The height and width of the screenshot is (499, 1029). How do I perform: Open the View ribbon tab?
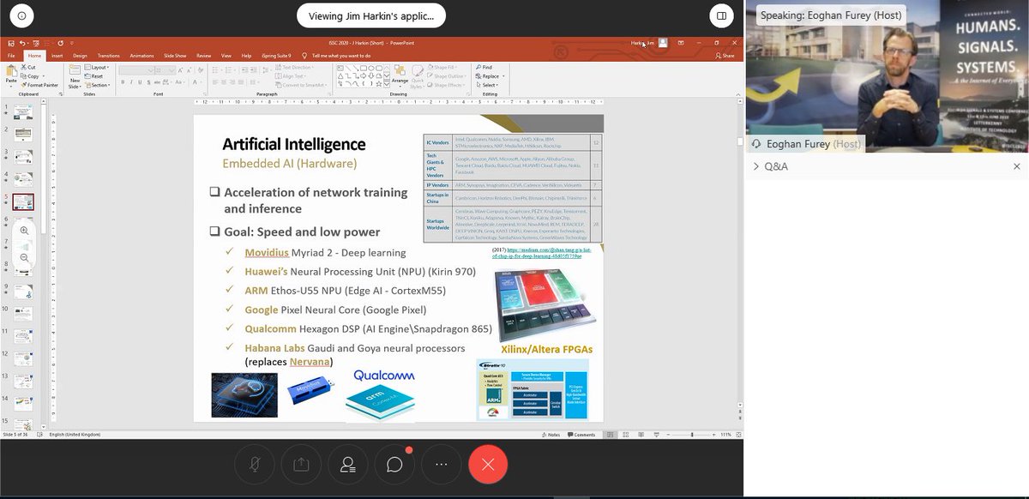pos(226,55)
